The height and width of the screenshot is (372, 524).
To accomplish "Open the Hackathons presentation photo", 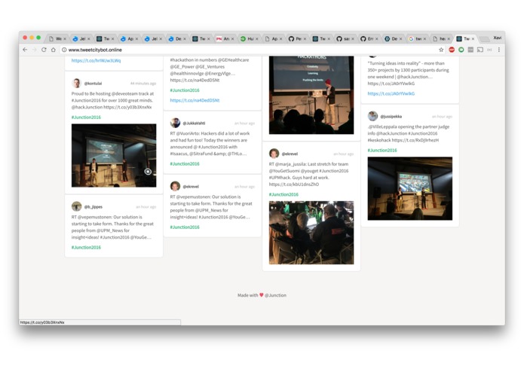I will click(311, 95).
